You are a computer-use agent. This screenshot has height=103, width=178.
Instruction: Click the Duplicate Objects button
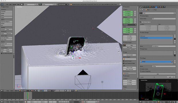pyautogui.click(x=7, y=22)
